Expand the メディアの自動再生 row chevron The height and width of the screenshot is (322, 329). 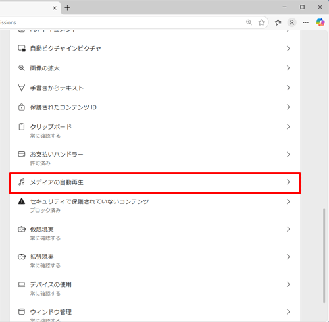[x=288, y=182]
